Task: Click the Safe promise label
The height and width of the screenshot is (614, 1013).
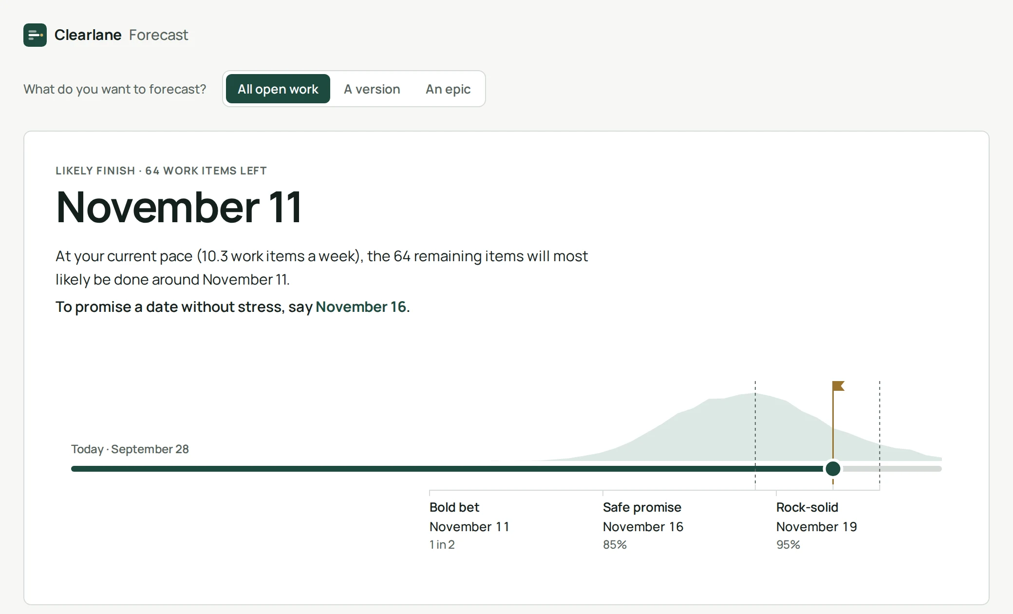Action: (642, 507)
